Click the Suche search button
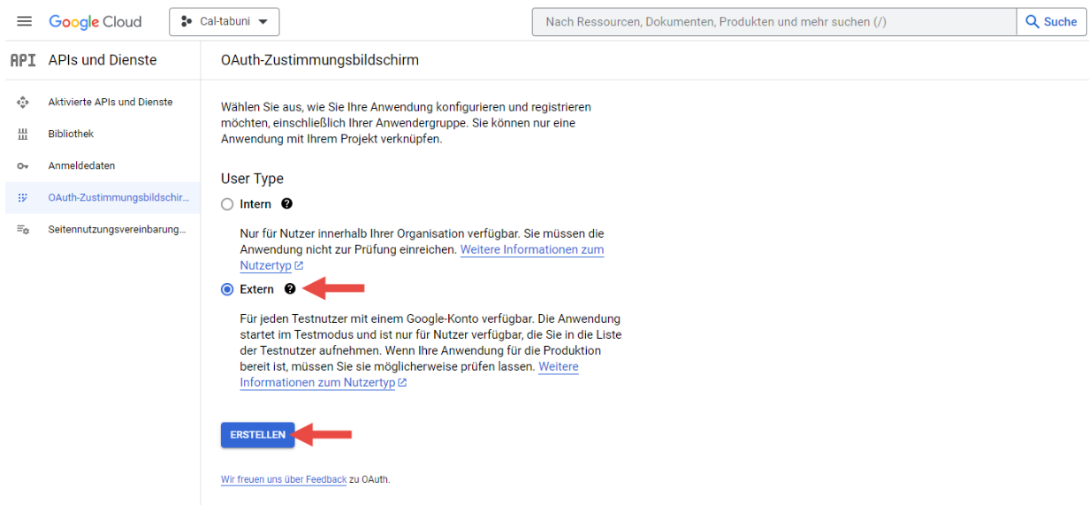The height and width of the screenshot is (505, 1089). click(x=1052, y=22)
